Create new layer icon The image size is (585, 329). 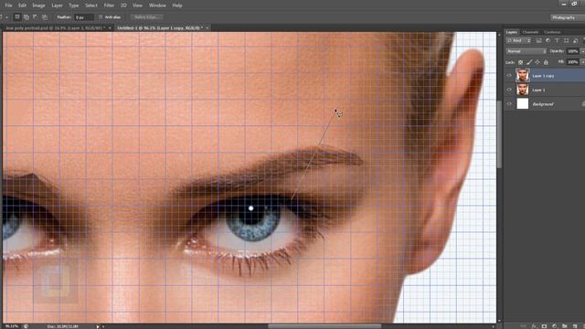coord(575,326)
